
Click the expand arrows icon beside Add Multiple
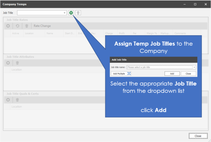tap(129, 74)
